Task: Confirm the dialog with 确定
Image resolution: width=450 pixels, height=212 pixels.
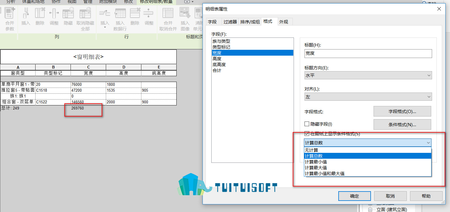Action: pyautogui.click(x=354, y=196)
